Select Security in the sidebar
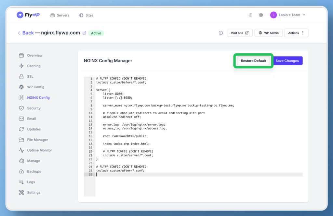The height and width of the screenshot is (216, 333). [30, 108]
